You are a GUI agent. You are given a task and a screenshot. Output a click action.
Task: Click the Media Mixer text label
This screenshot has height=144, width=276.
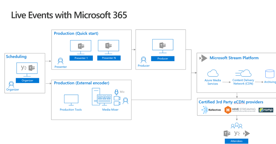click(110, 110)
